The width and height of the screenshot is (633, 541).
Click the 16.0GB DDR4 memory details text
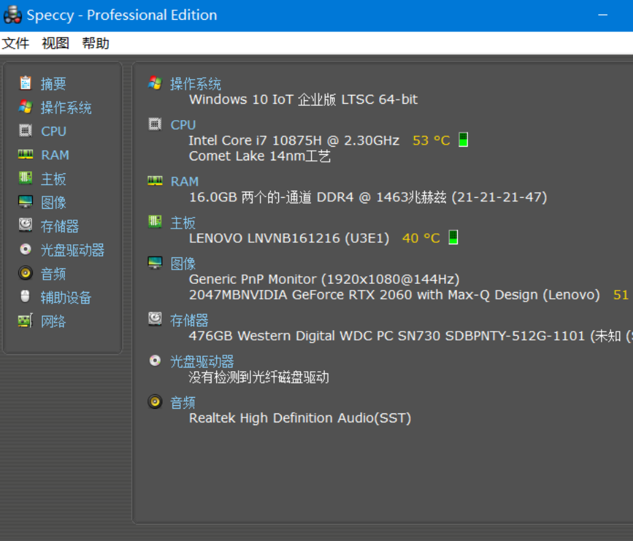click(x=368, y=197)
